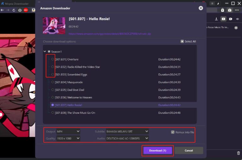
Task: Open the audio waveform tab icon
Action: pos(238,19)
